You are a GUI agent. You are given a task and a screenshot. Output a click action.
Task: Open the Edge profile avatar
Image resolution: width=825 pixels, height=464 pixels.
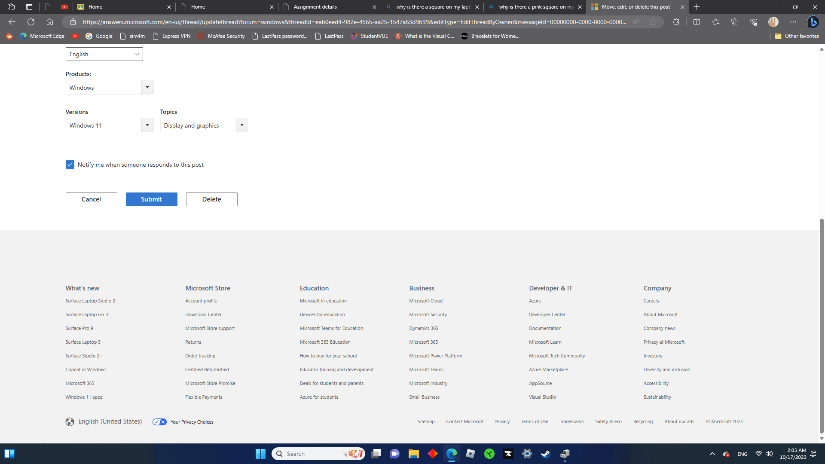coord(773,22)
